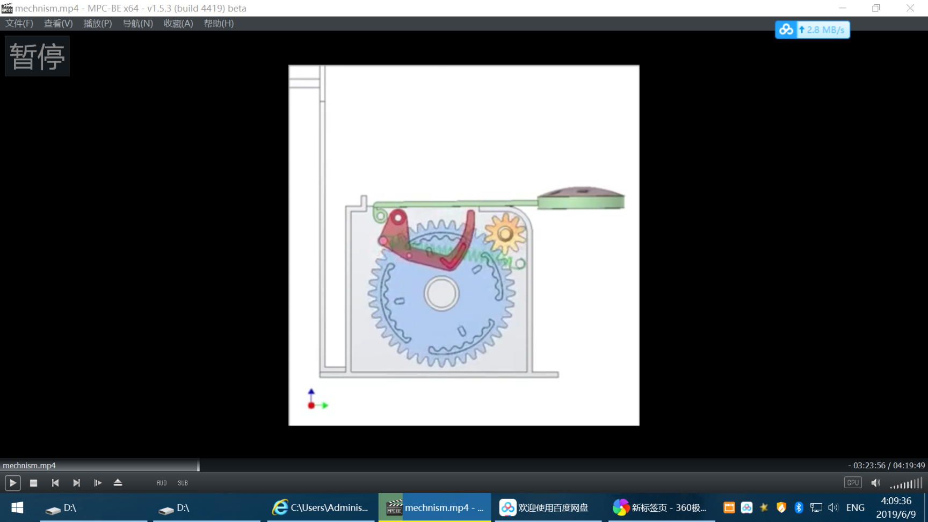The height and width of the screenshot is (522, 928).
Task: Step forward one frame
Action: coord(98,483)
